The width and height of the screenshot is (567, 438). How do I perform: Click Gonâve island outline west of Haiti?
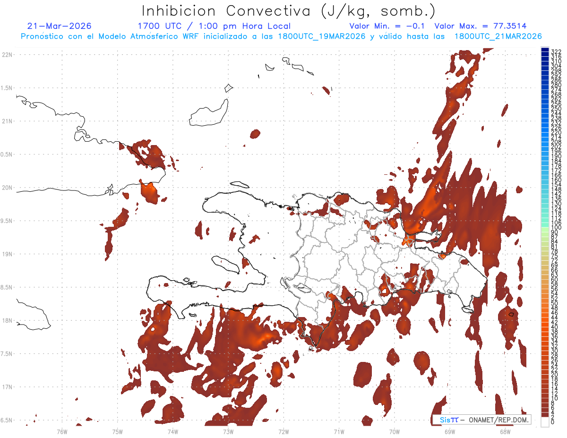pyautogui.click(x=225, y=265)
